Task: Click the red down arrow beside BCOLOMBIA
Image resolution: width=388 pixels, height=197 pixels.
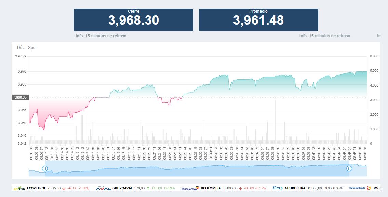Action: [x=241, y=188]
